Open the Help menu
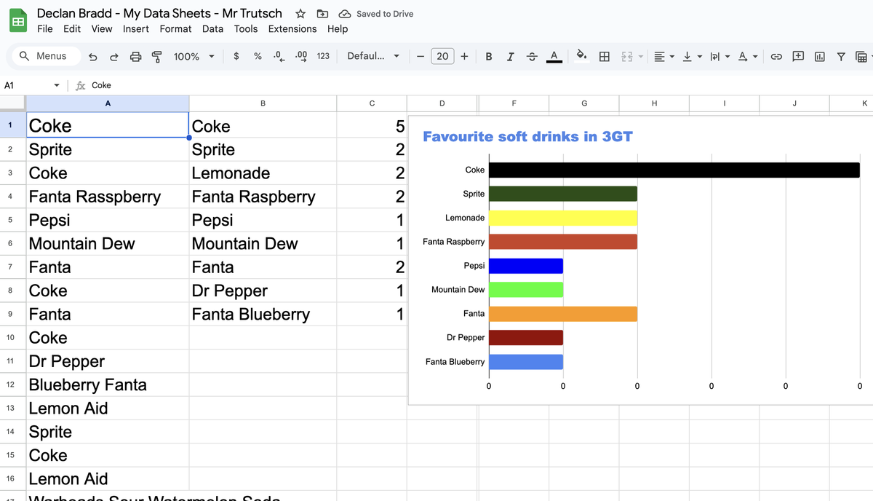The width and height of the screenshot is (873, 501). point(338,29)
